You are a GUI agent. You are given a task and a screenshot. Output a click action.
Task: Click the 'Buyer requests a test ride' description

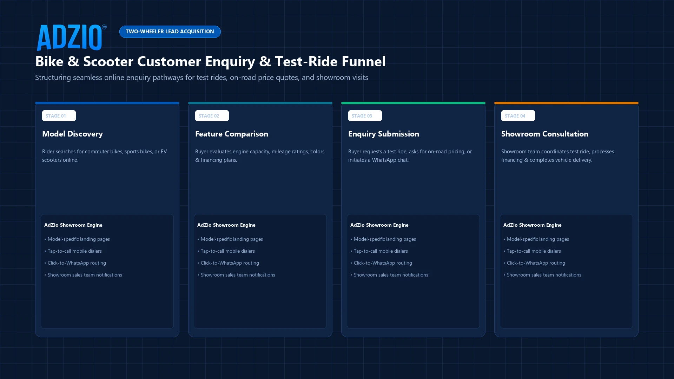tap(410, 156)
